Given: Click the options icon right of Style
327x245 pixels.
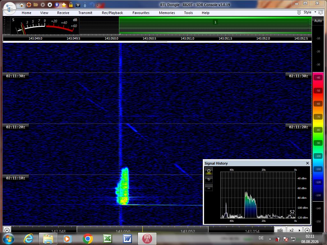Looking at the screenshot, I should point(321,12).
